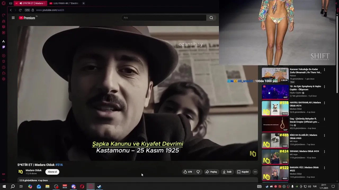339x190 pixels.
Task: Open the Windows Start menu
Action: tap(4, 187)
